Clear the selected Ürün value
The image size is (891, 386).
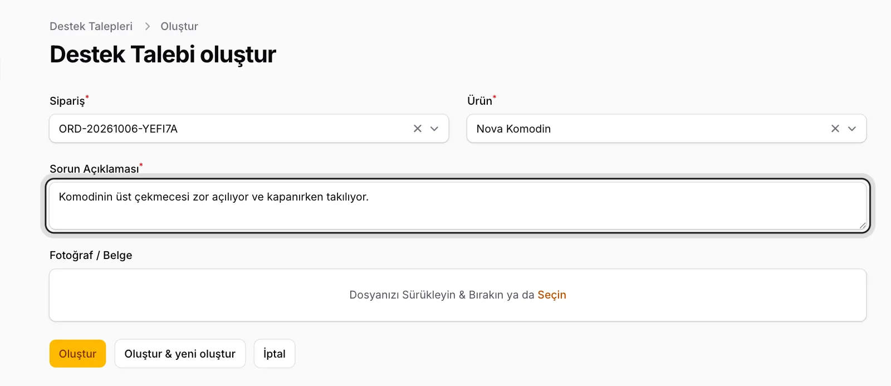tap(835, 129)
